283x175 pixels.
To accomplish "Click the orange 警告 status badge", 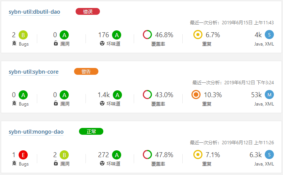I will tap(86, 71).
